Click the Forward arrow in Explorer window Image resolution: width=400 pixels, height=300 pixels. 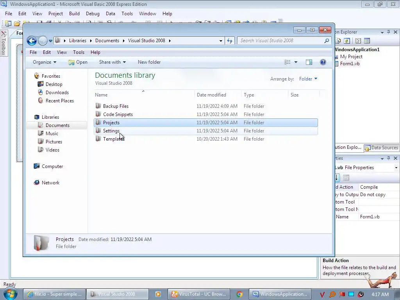coord(43,41)
